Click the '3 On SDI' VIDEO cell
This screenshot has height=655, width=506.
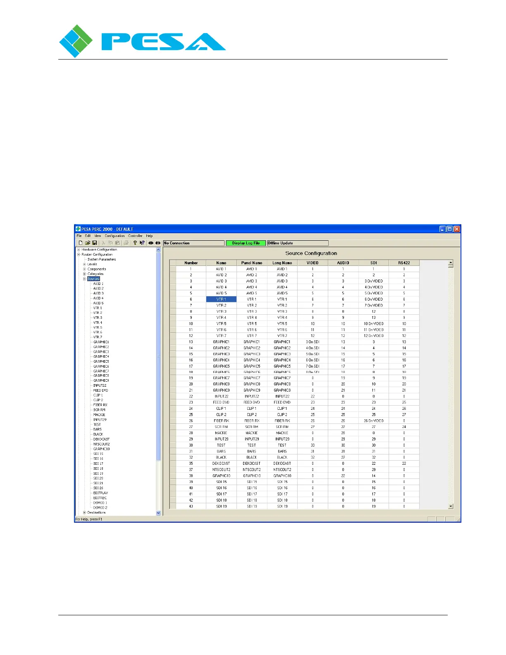pyautogui.click(x=313, y=342)
